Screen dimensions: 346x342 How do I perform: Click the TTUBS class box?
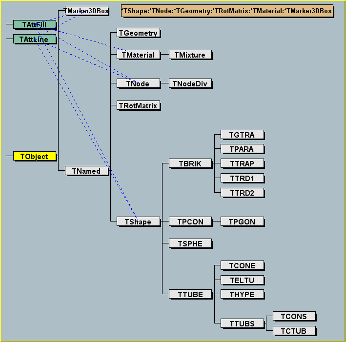[242, 323]
